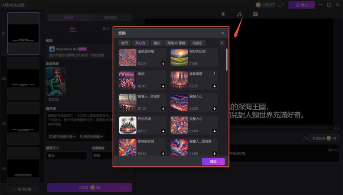
Task: Download the bottom-right 01:08 swirl-cover track
Action: (x=215, y=154)
